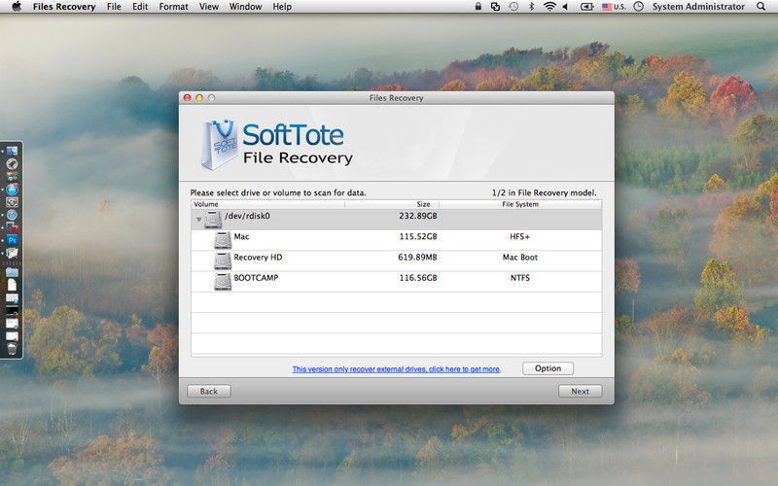Image resolution: width=778 pixels, height=486 pixels.
Task: Open the Files Recovery app menu
Action: (x=64, y=7)
